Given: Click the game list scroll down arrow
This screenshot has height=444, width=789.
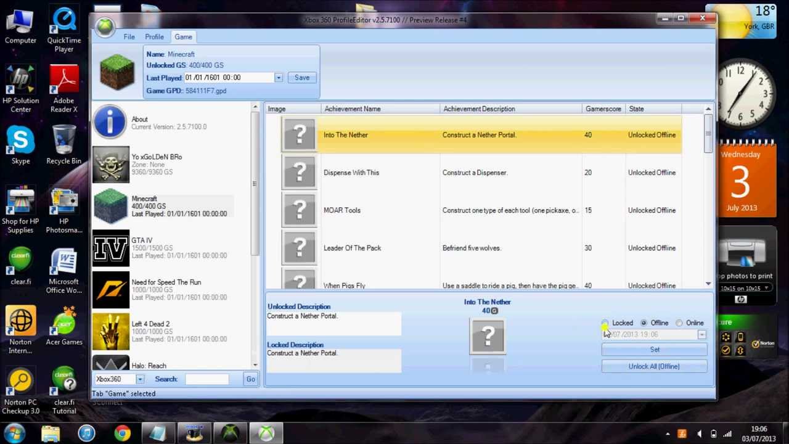Looking at the screenshot, I should (x=255, y=364).
